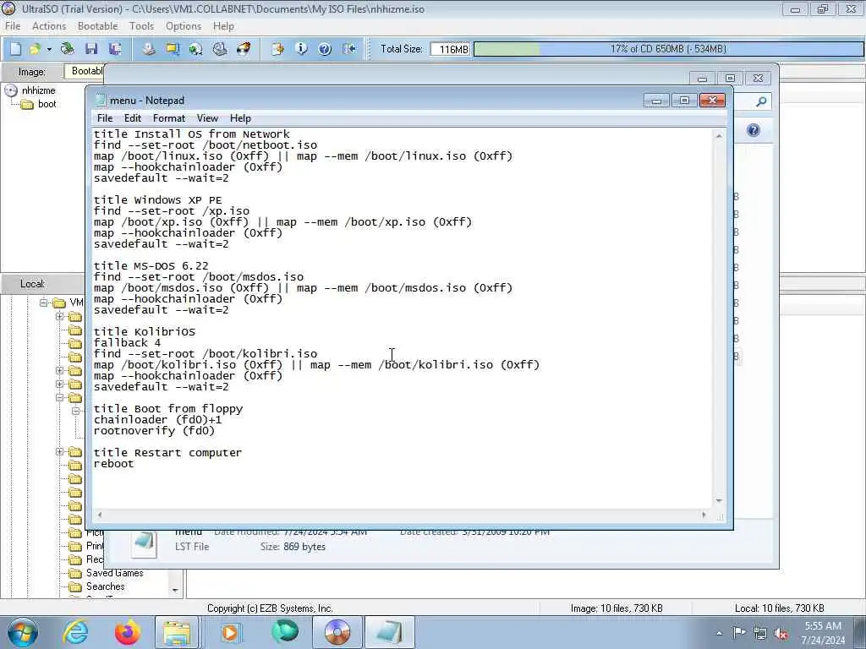Click the Make CD/DVD Image icon
This screenshot has width=866, height=649.
[148, 49]
